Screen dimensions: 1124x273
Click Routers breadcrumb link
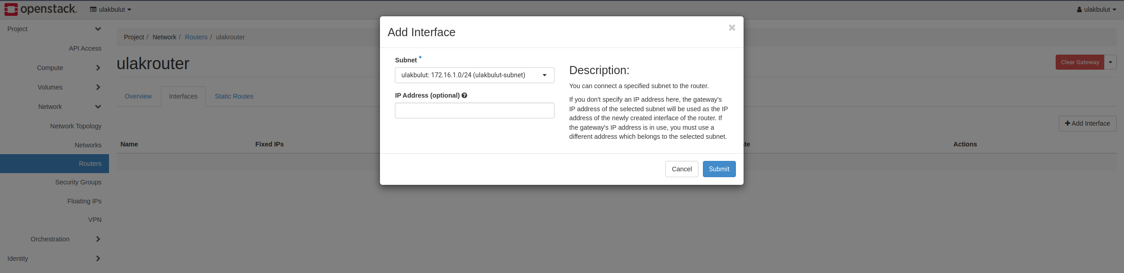tap(196, 37)
